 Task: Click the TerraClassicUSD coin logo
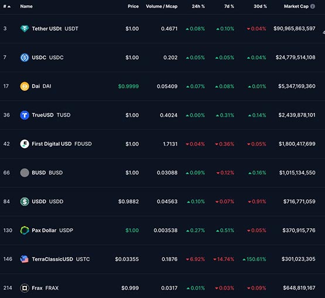click(25, 259)
